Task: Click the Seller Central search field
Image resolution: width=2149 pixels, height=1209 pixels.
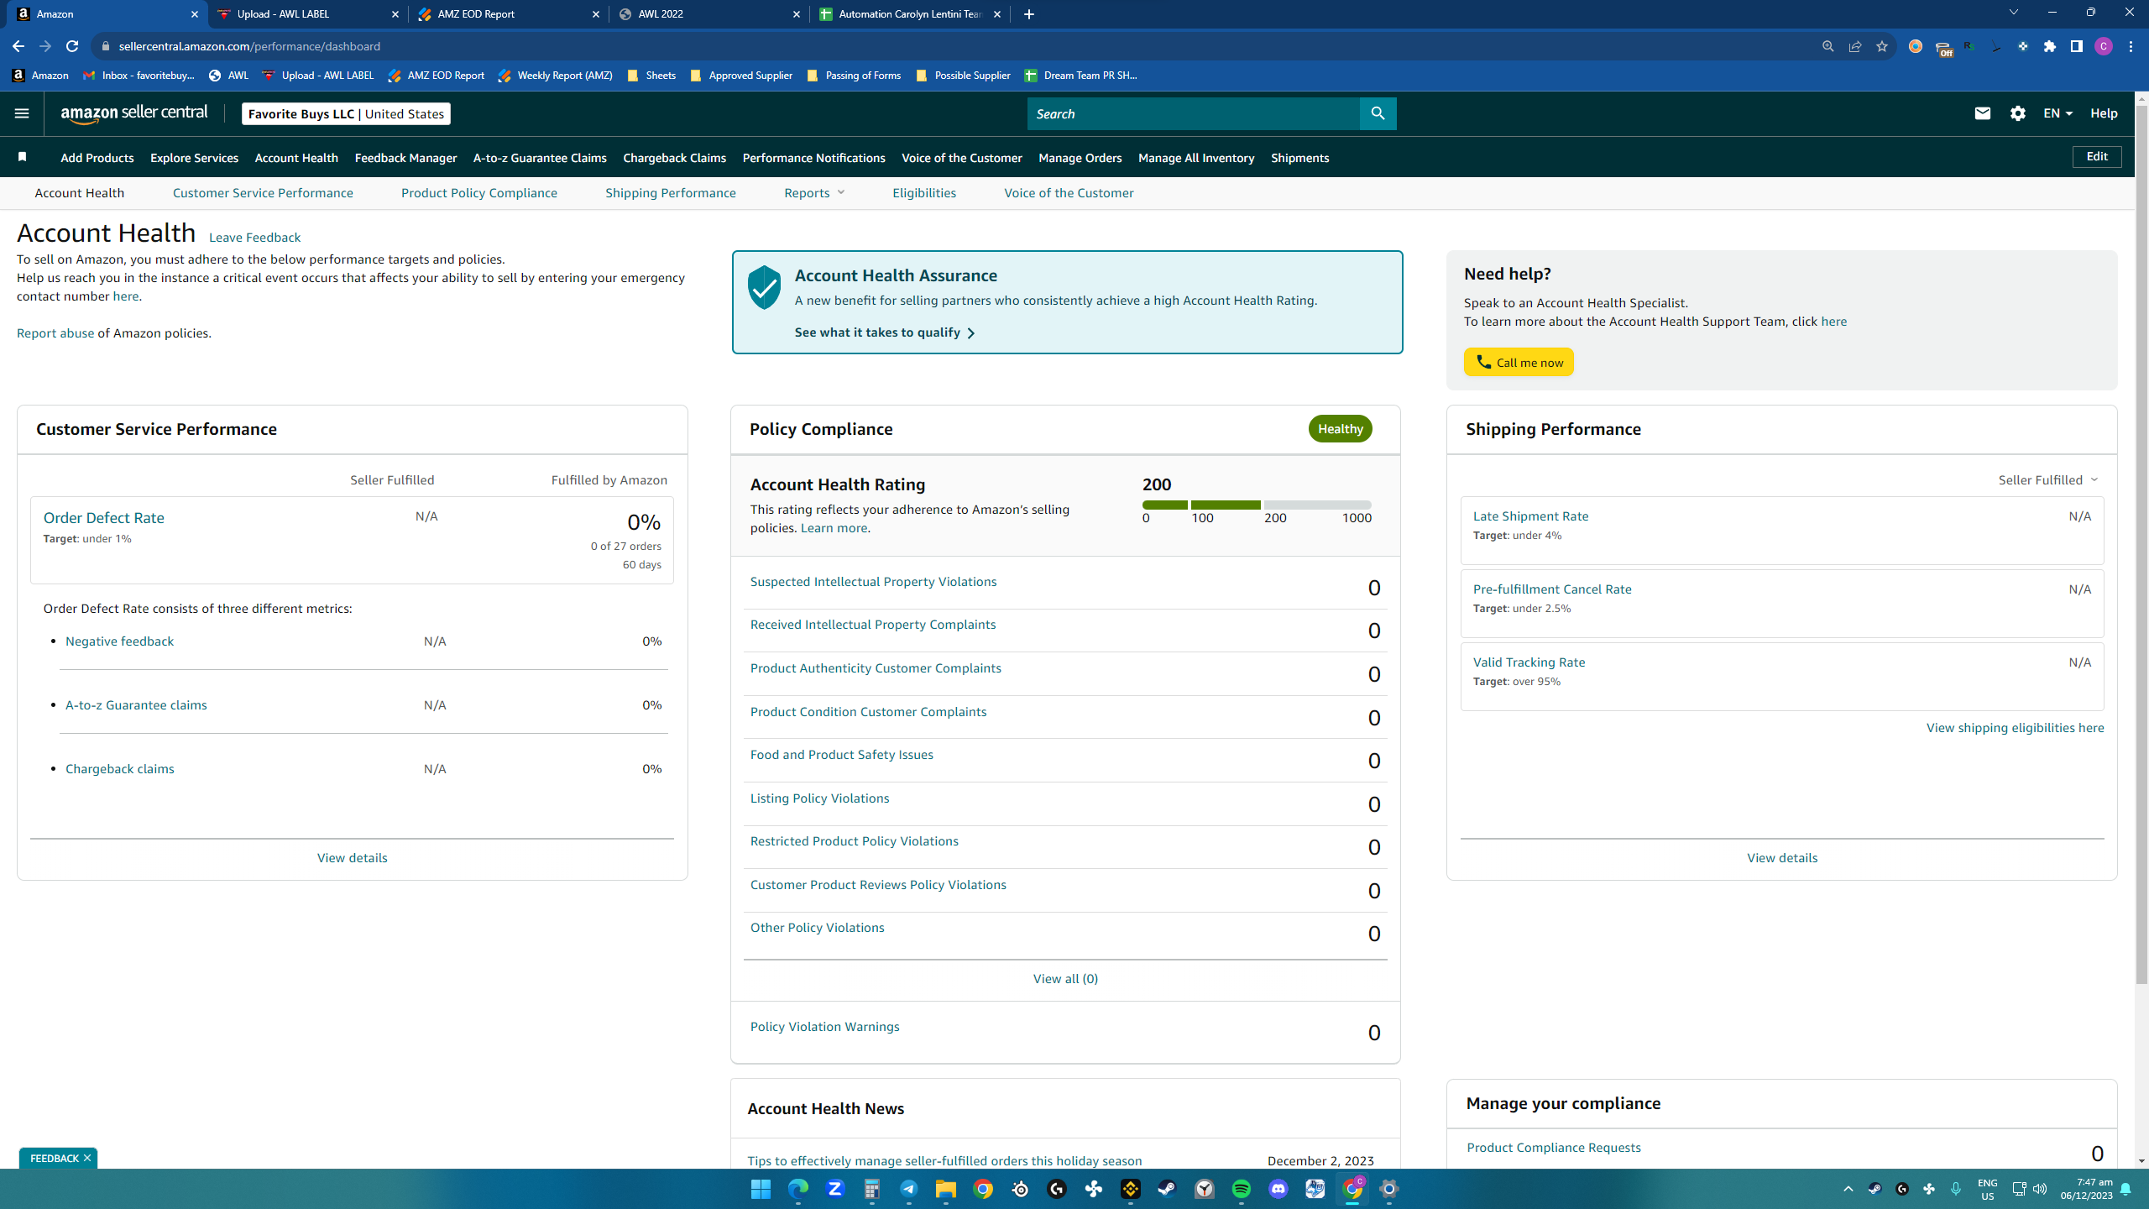Action: coord(1193,113)
